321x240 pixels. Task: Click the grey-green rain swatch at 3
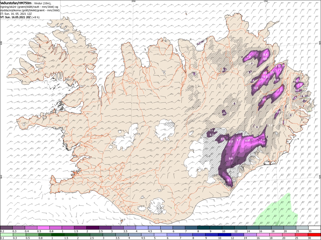(109, 235)
